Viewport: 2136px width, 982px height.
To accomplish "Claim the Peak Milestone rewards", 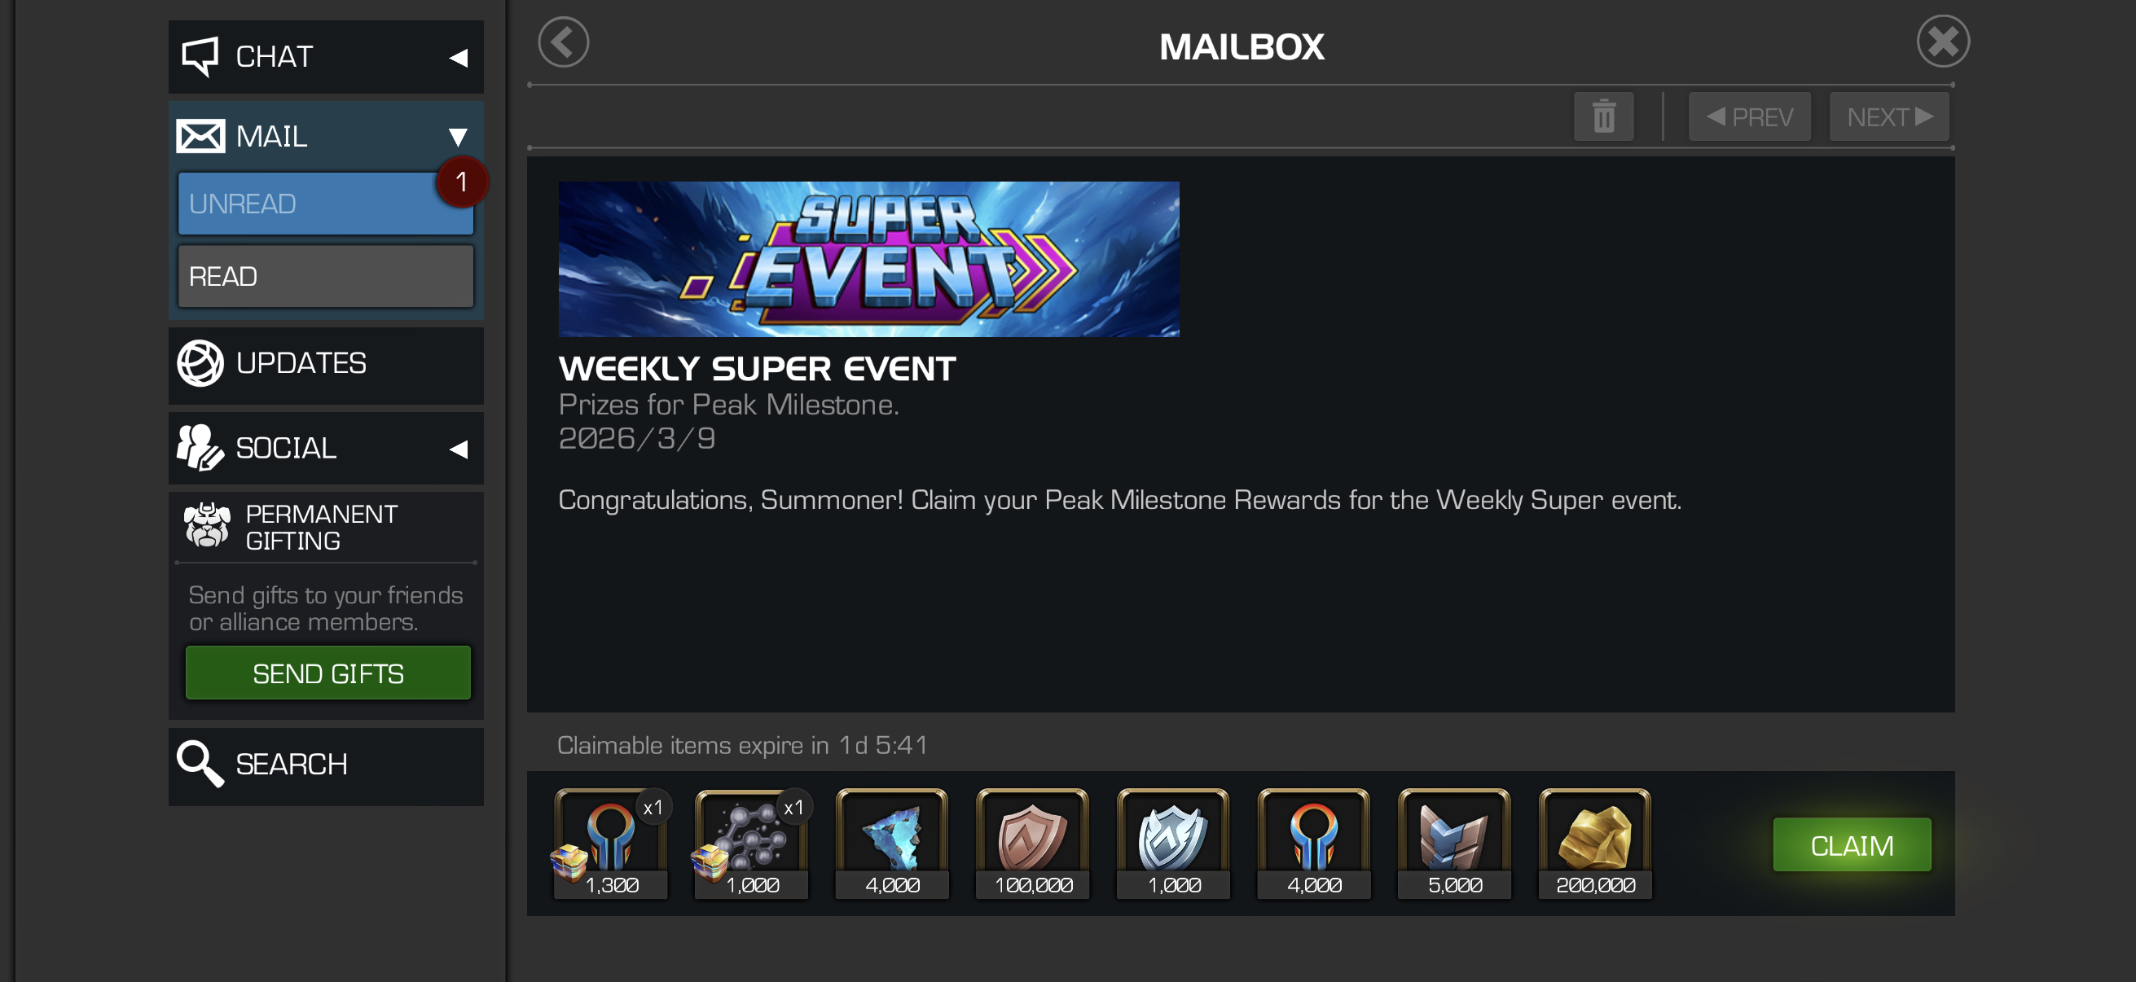I will [1852, 844].
